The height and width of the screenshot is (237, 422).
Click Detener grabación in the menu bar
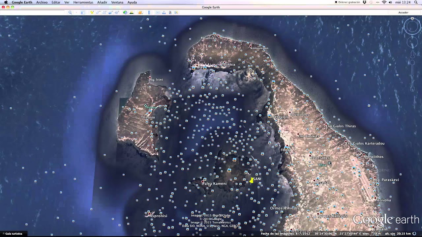(x=347, y=2)
